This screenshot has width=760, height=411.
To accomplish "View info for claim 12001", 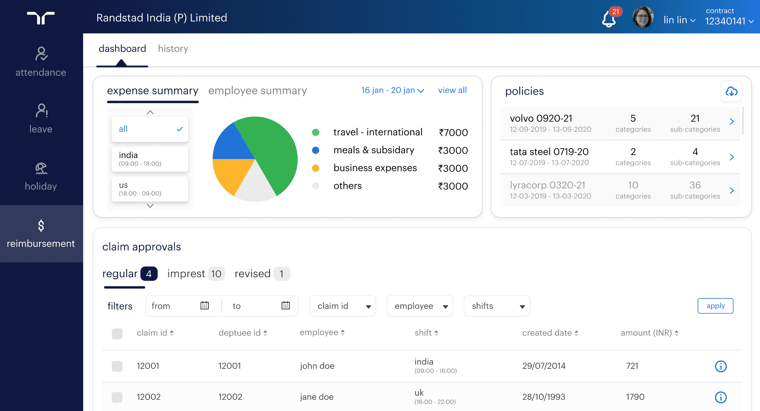I will pyautogui.click(x=720, y=366).
